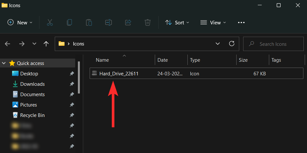Viewport: 307px width, 153px height.
Task: Click the Share icon in toolbar
Action: (x=128, y=22)
